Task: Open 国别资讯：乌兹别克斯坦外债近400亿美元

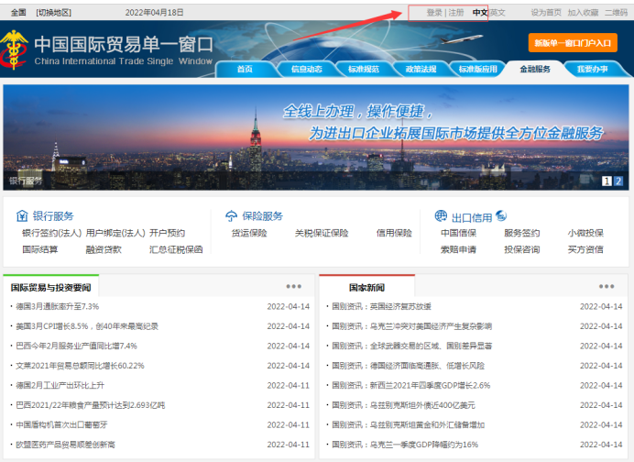Action: 403,405
